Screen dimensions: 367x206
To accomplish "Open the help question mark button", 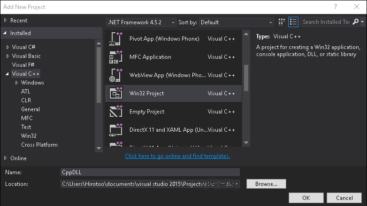I will pos(336,7).
